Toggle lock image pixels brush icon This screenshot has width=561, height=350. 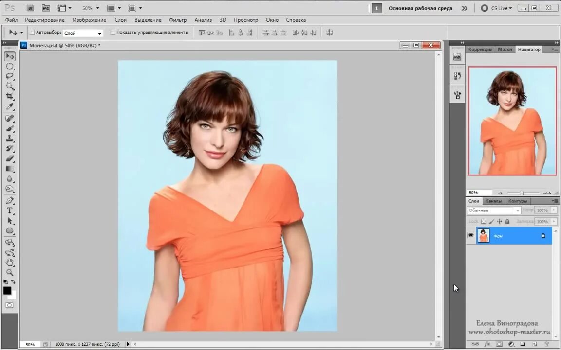click(491, 222)
